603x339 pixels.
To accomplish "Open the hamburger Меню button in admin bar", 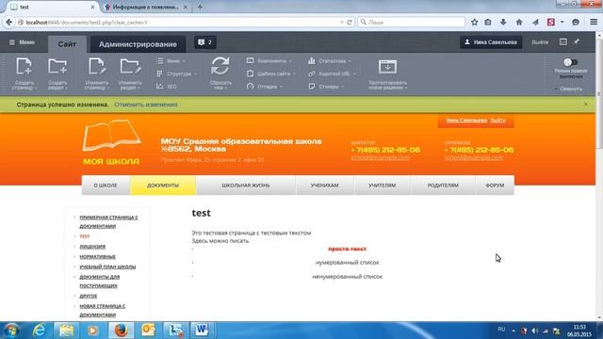I will coord(22,42).
